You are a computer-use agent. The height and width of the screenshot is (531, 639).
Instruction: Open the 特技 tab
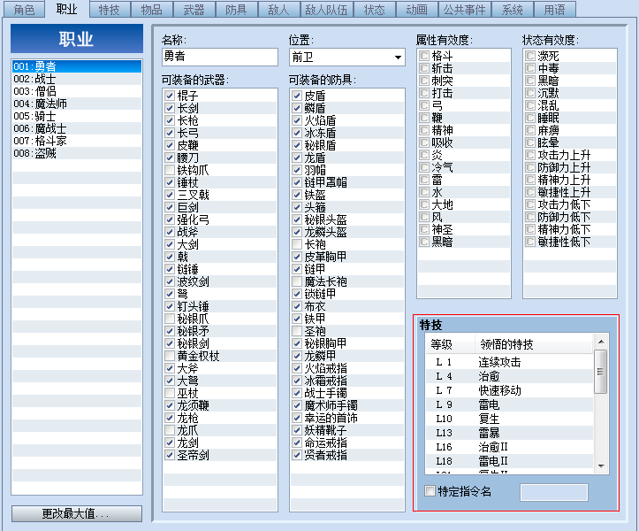[x=110, y=10]
